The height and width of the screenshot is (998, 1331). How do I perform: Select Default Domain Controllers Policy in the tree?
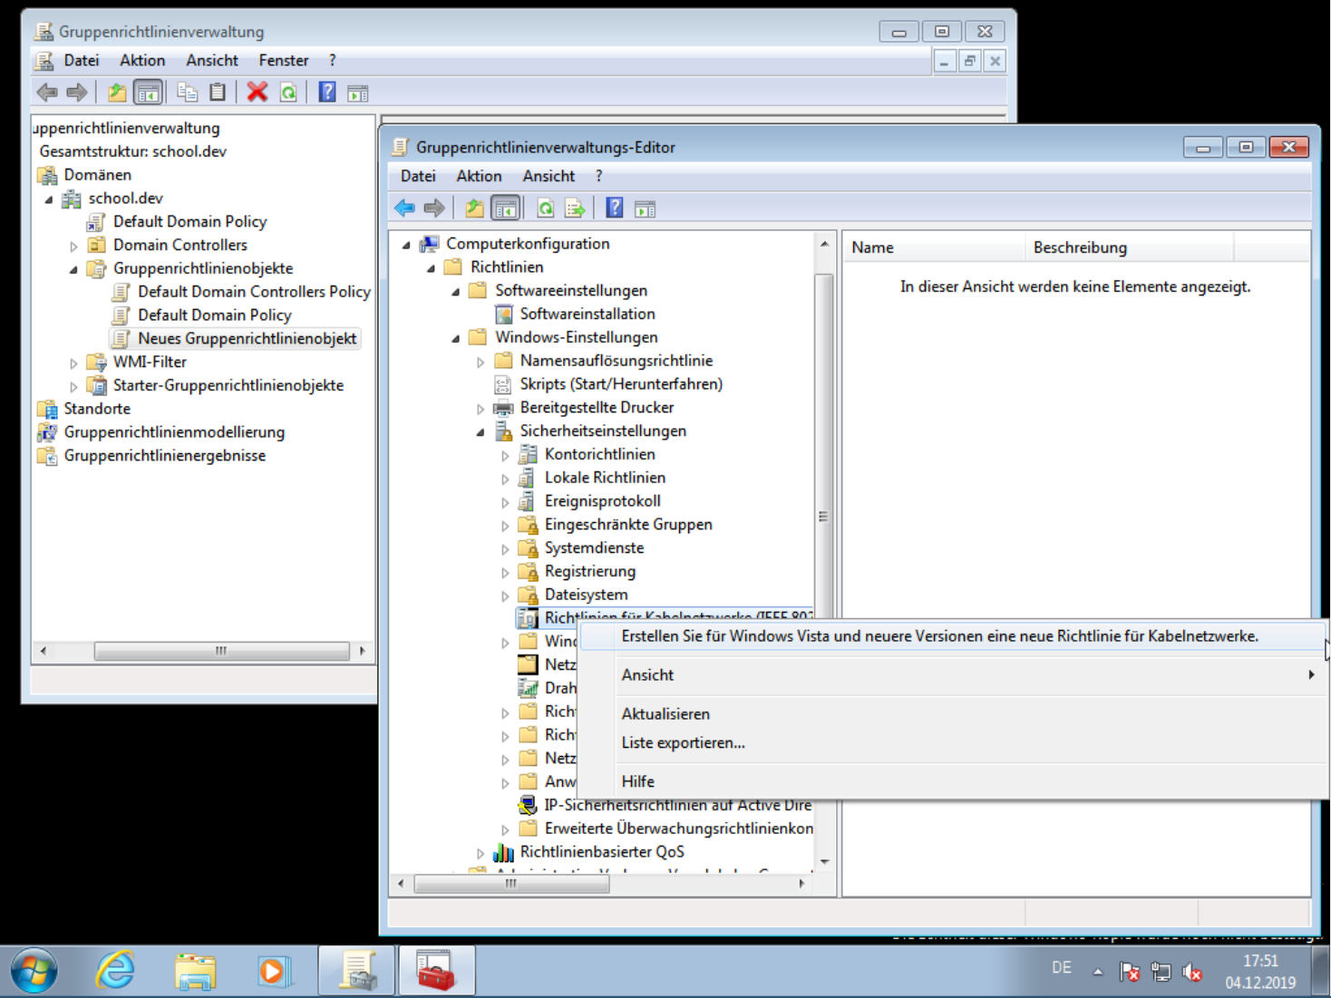[254, 292]
